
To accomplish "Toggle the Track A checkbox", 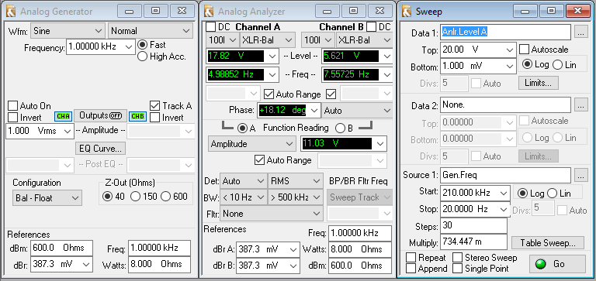I will 154,106.
